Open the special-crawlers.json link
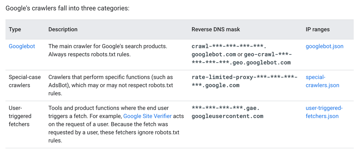The width and height of the screenshot is (360, 156). coord(322,81)
